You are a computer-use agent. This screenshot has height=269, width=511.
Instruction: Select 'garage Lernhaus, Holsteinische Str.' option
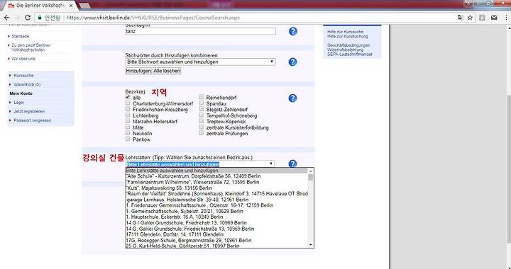click(x=216, y=200)
